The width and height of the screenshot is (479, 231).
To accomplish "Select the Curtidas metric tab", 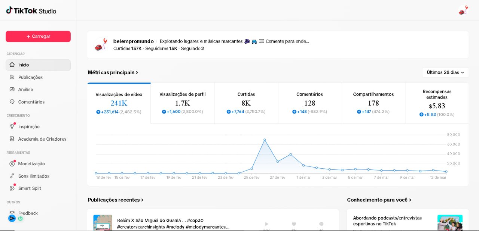I will [x=246, y=103].
